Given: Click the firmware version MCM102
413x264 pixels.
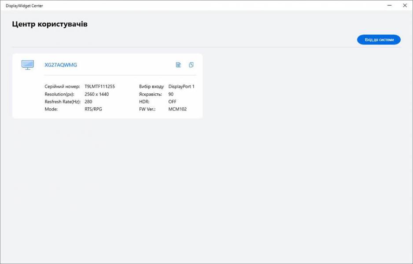Looking at the screenshot, I should (x=177, y=109).
